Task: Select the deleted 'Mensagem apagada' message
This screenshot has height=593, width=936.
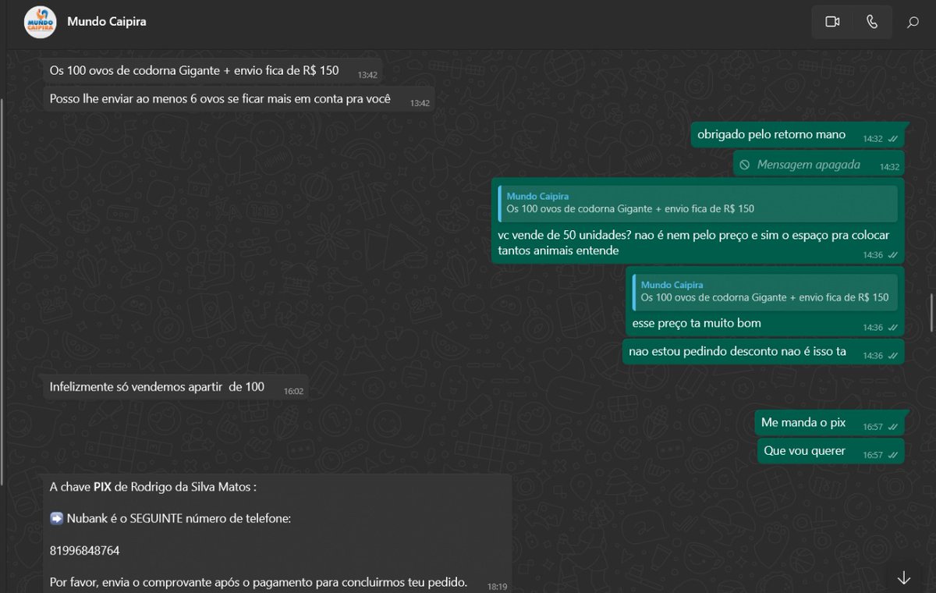Action: 818,164
